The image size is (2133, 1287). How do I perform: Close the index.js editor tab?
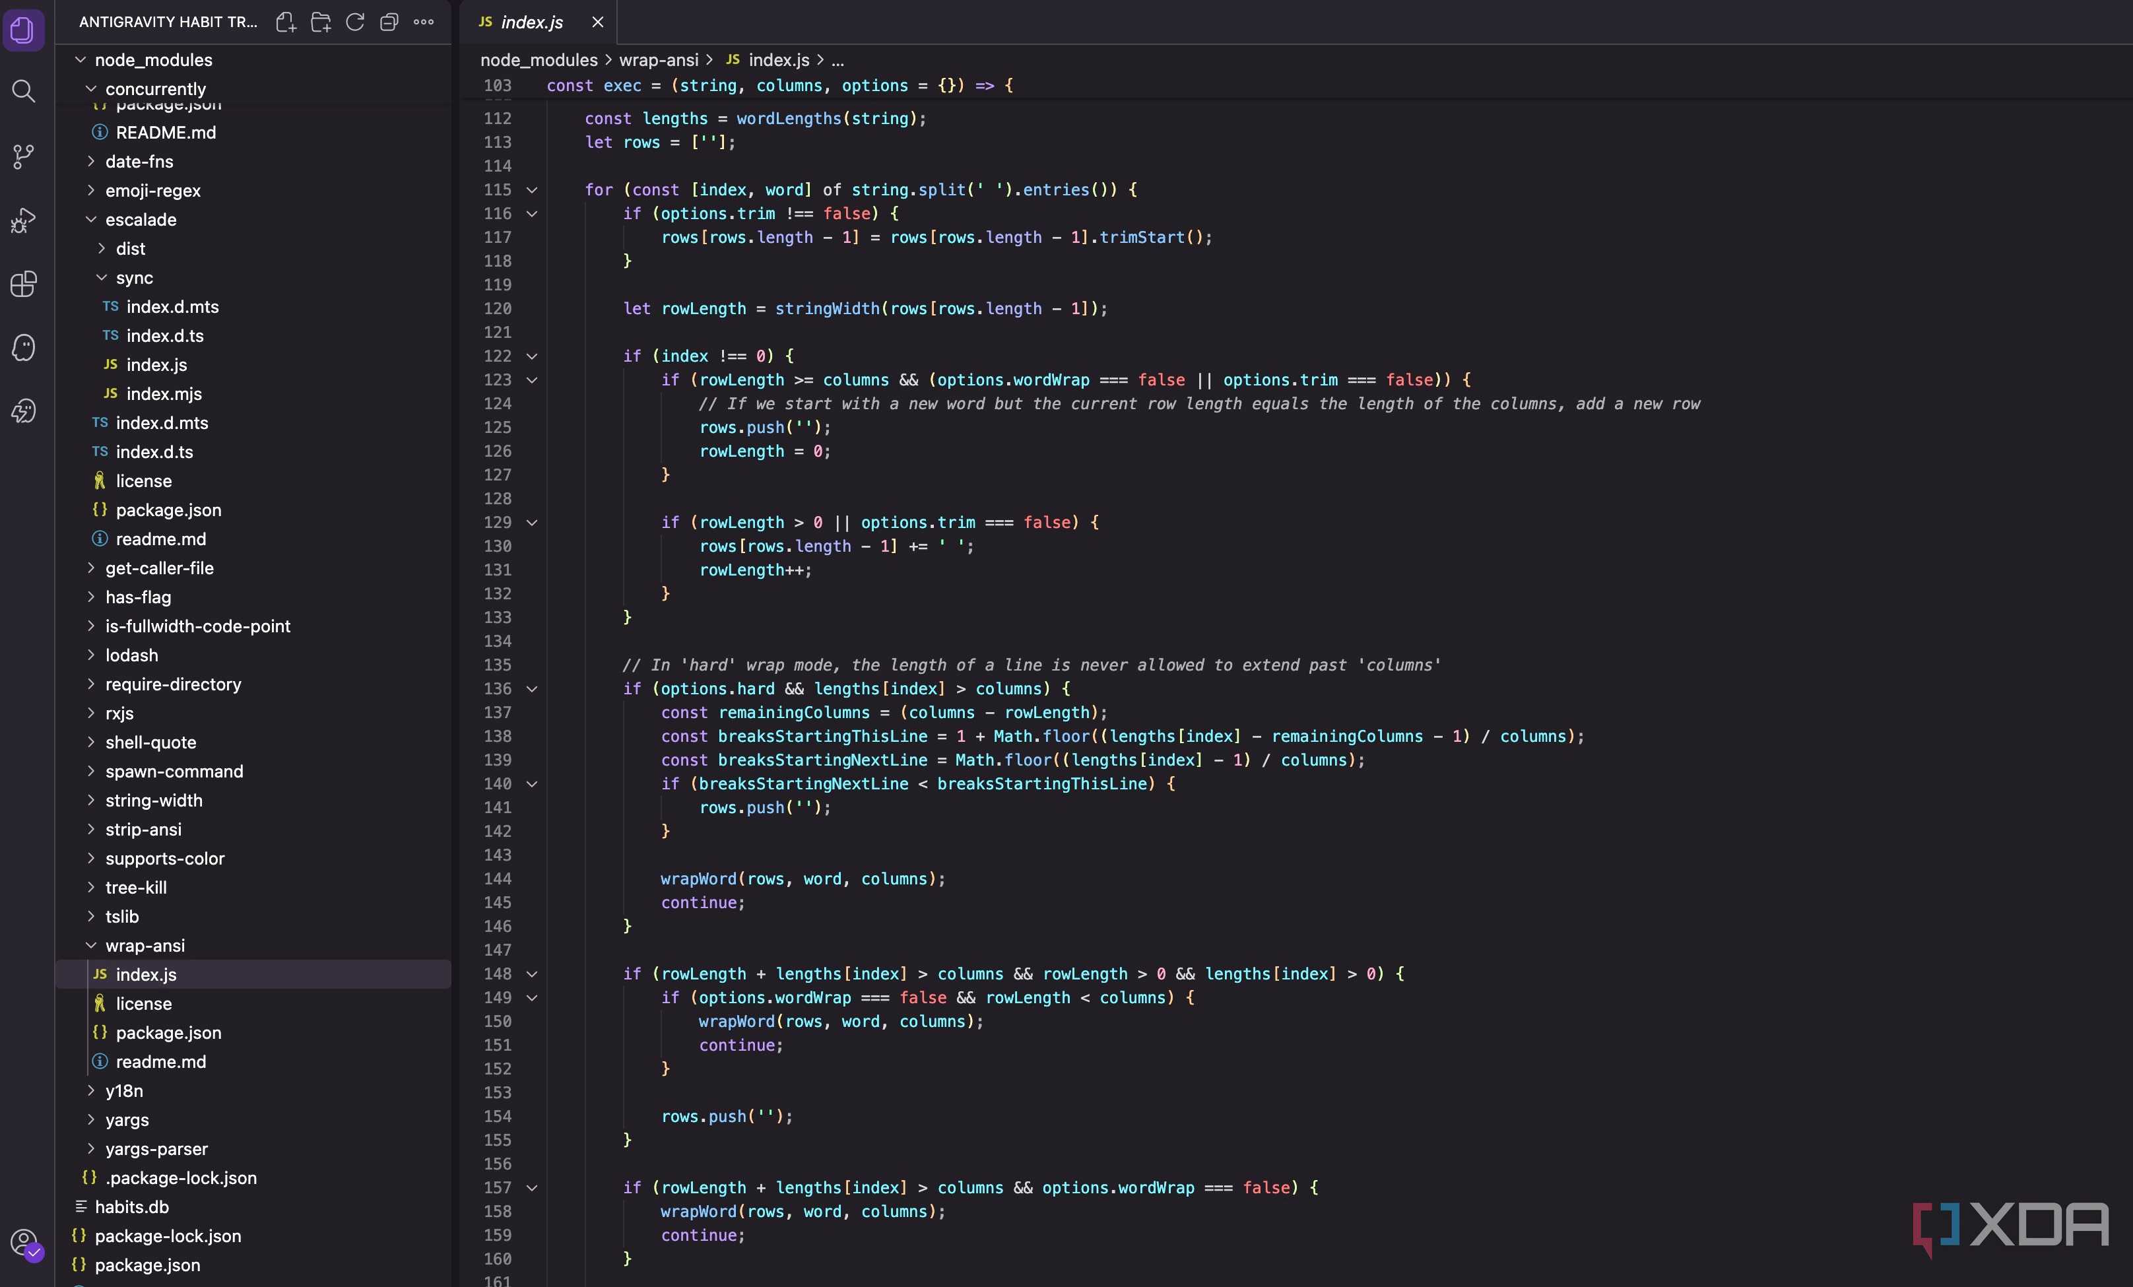(597, 22)
